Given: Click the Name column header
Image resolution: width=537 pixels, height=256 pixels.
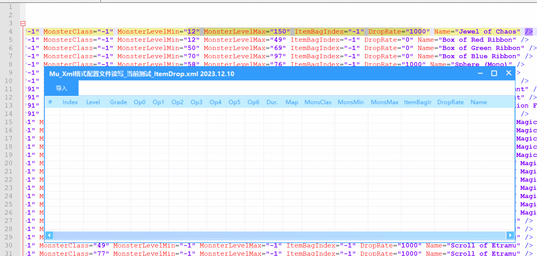Looking at the screenshot, I should click(478, 102).
